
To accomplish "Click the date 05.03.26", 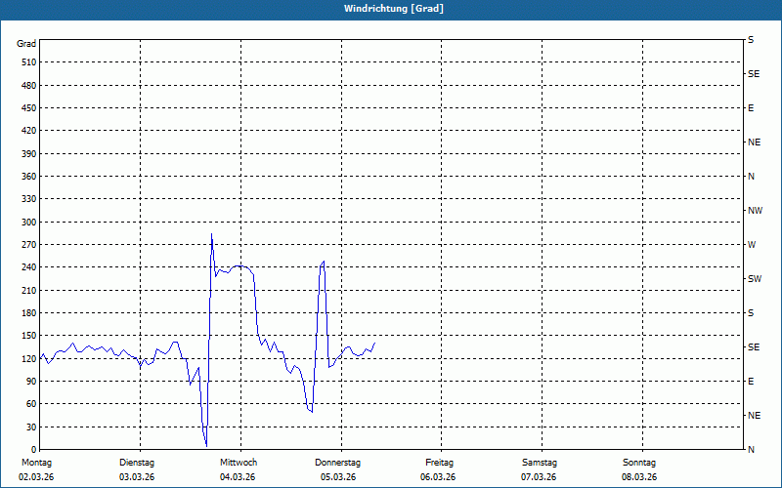I will point(338,477).
